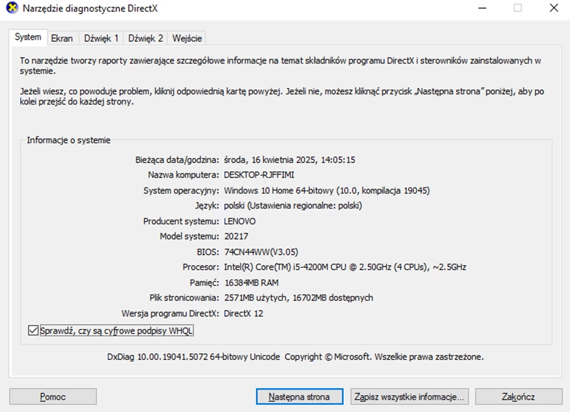Click the Nazwa komputera: label

[x=183, y=175]
